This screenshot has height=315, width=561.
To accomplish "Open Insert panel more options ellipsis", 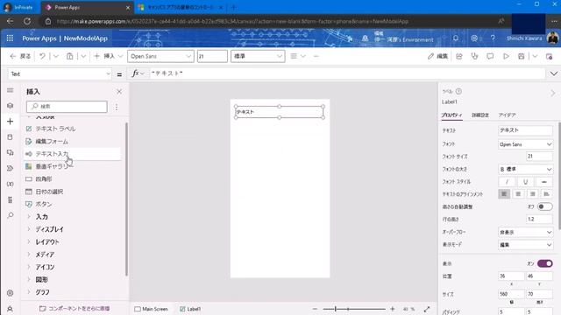I will point(117,107).
